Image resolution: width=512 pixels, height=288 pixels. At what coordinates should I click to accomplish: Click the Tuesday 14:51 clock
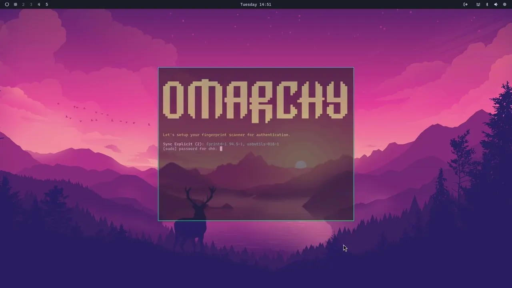pyautogui.click(x=256, y=4)
